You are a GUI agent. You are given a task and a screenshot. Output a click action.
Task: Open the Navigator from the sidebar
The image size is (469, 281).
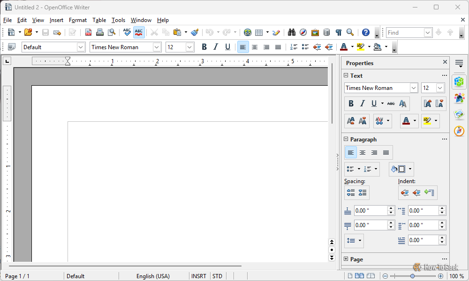[459, 131]
